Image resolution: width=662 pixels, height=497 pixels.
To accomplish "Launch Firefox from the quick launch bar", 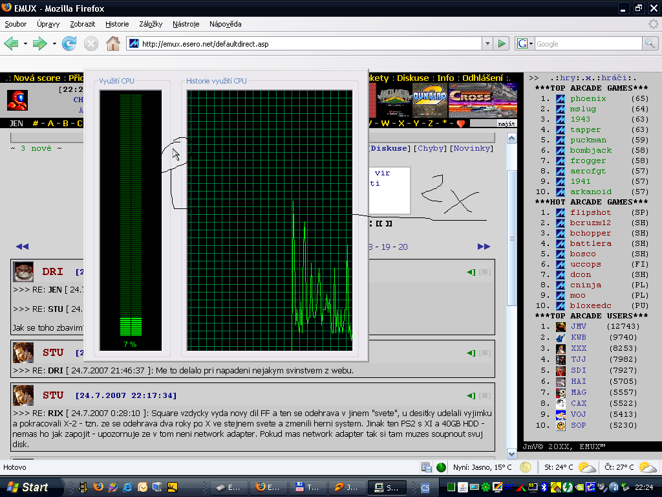I will (x=98, y=487).
